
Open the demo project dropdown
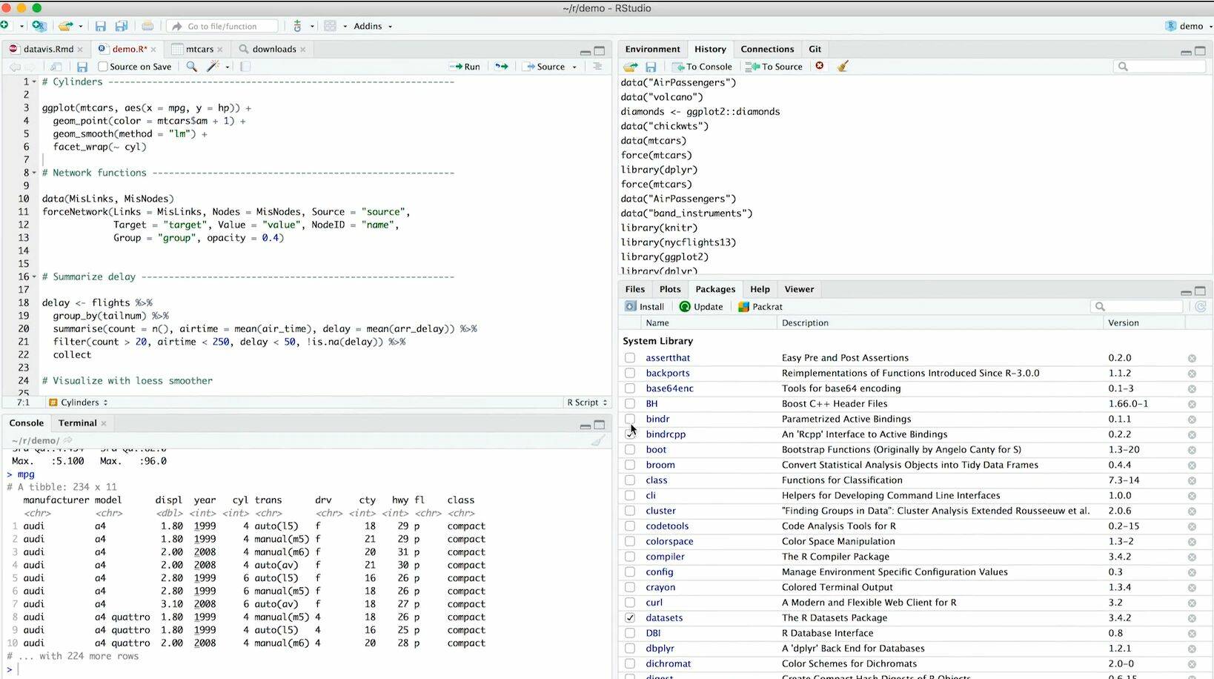[1189, 26]
